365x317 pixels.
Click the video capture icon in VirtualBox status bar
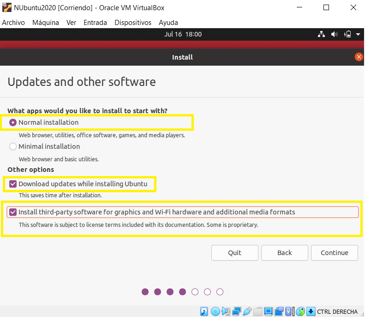(x=279, y=311)
